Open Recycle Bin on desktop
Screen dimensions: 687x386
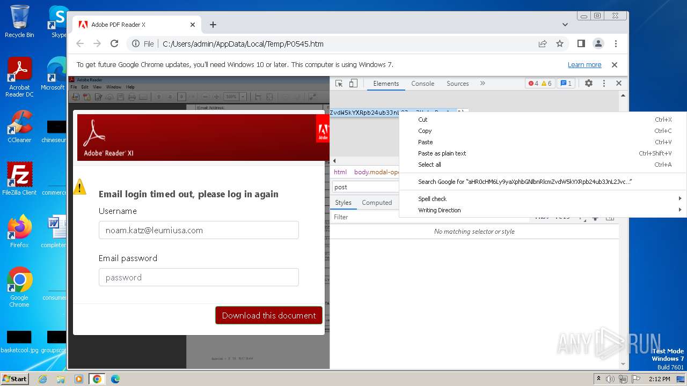[19, 21]
